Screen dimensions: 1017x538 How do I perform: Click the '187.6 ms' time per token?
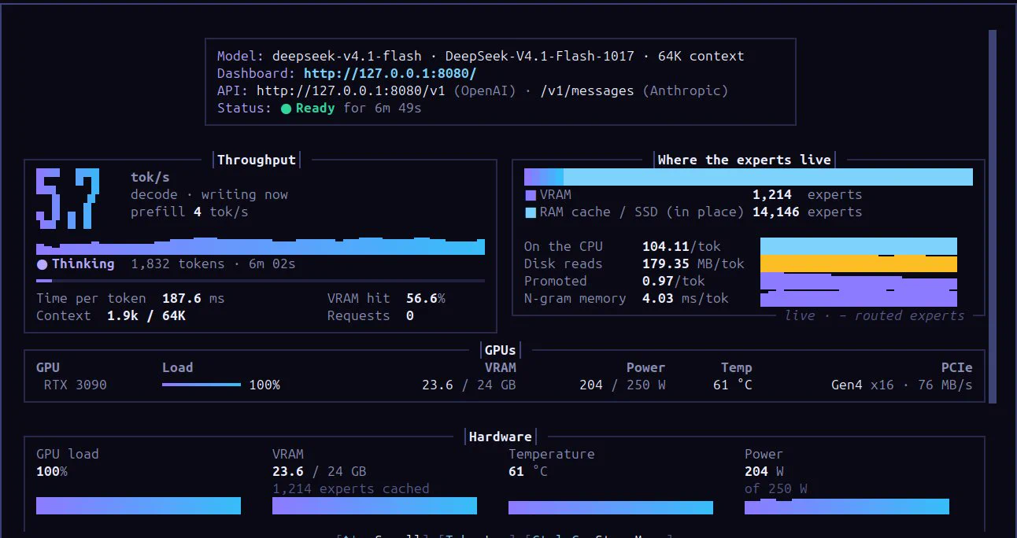[194, 298]
